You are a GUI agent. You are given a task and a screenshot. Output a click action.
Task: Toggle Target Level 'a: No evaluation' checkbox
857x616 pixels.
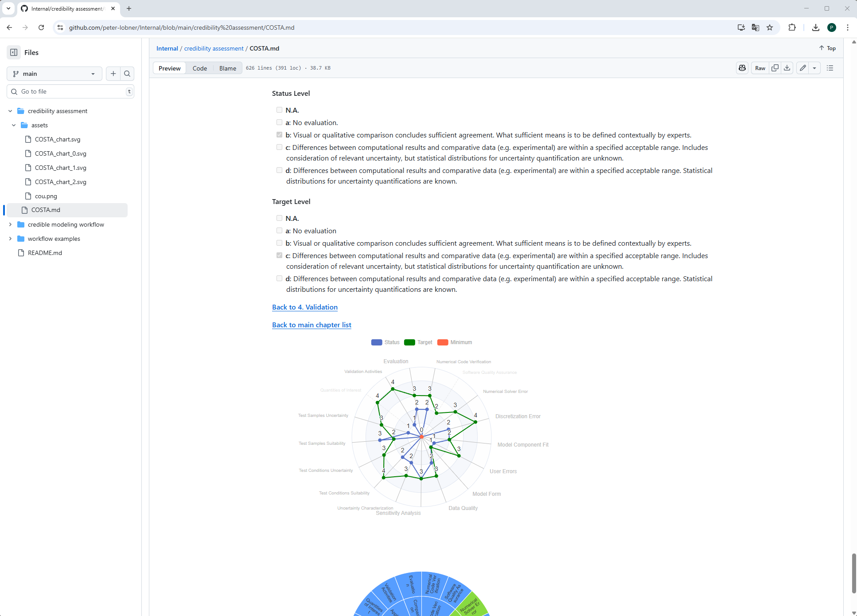coord(279,230)
